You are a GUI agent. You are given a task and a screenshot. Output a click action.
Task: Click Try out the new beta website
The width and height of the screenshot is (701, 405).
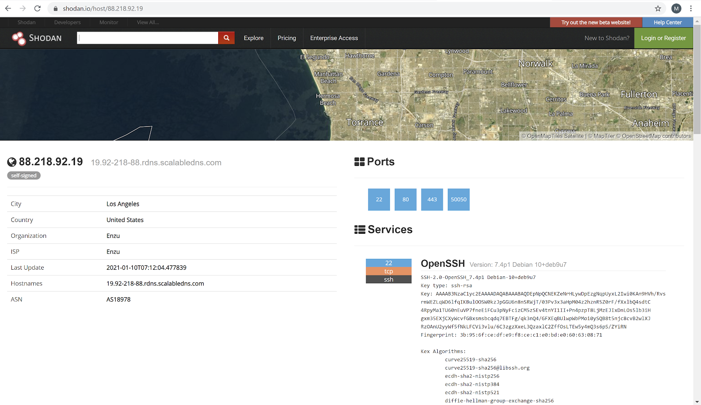596,22
